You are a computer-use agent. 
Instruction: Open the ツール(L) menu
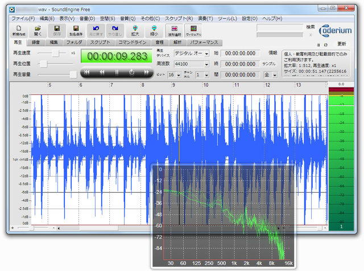tap(227, 19)
